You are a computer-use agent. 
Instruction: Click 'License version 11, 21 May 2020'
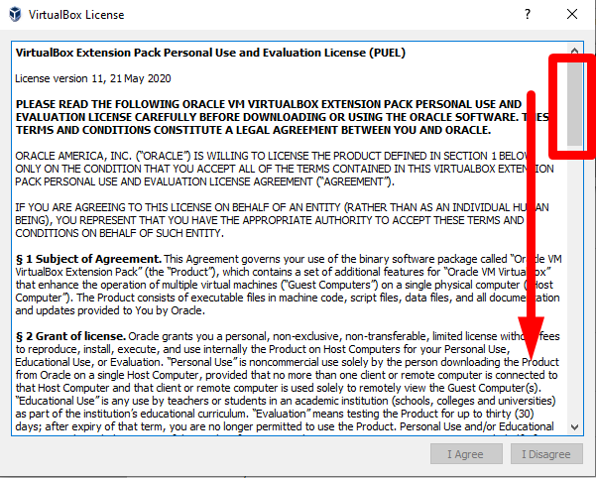coord(93,78)
